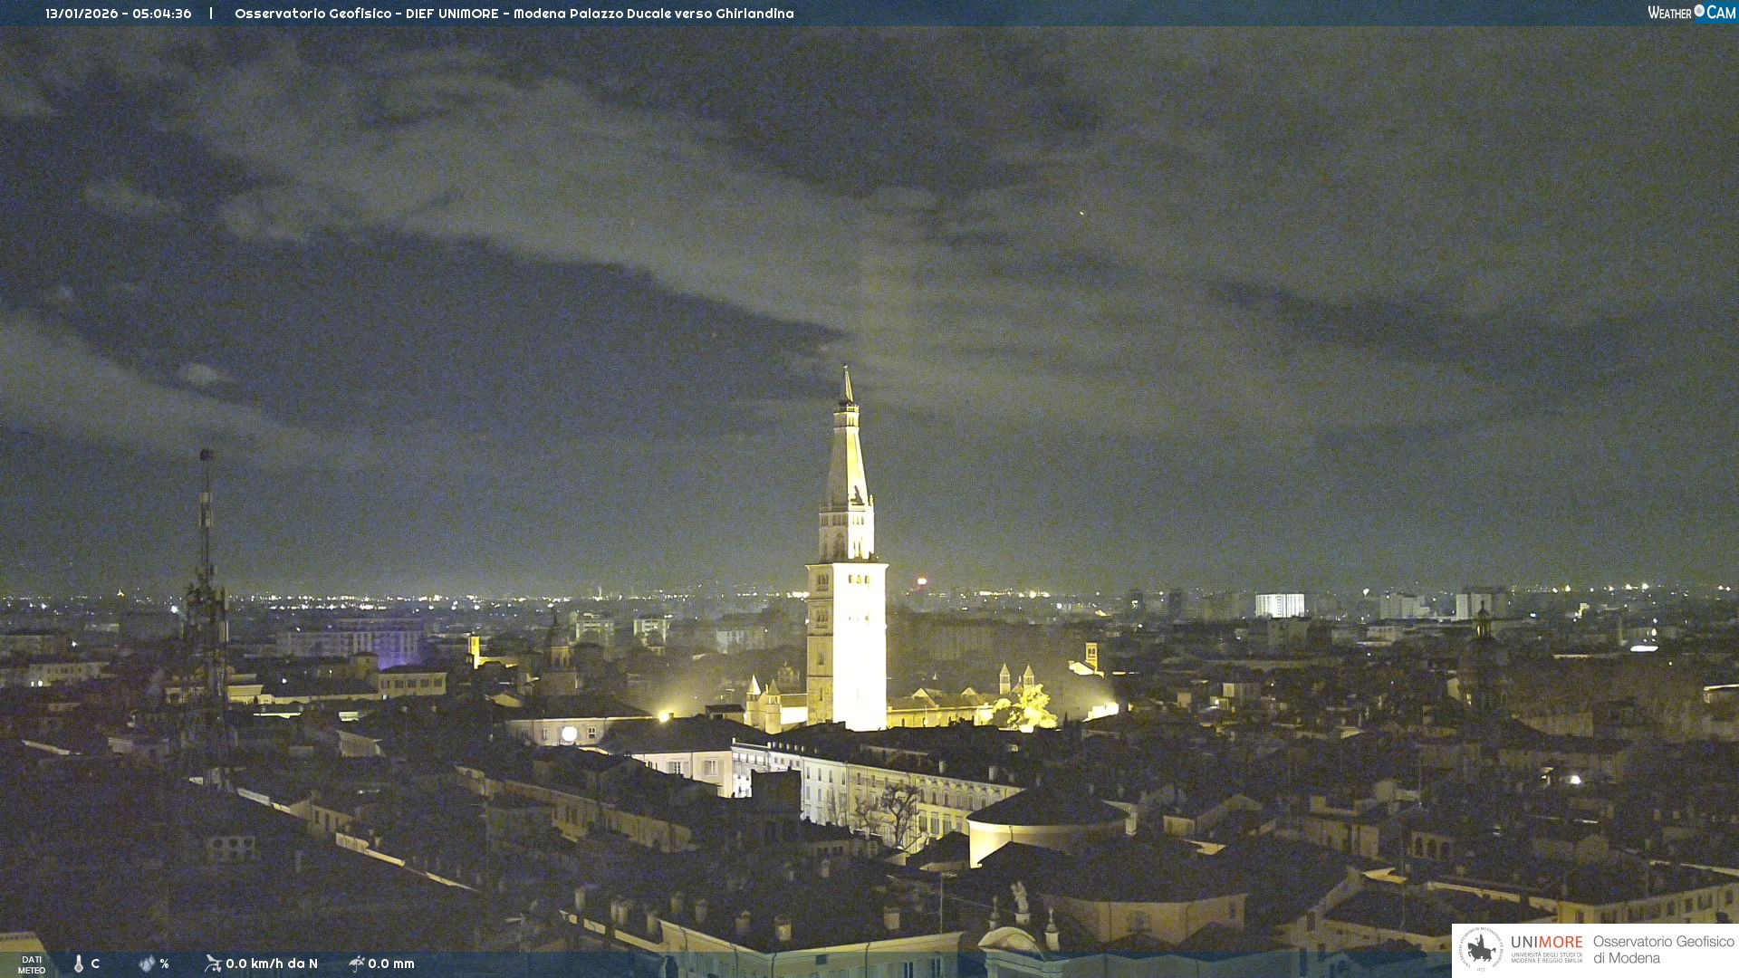1739x978 pixels.
Task: Click the camera lens dot in WeatherCam logo
Action: point(1699,11)
